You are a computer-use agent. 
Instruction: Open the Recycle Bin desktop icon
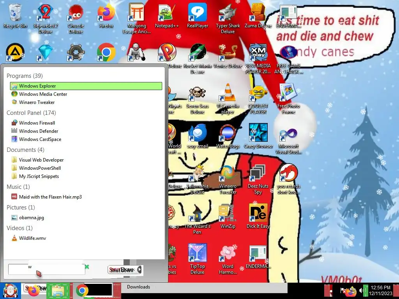(x=15, y=15)
